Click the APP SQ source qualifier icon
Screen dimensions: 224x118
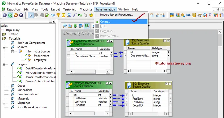[x=152, y=15]
